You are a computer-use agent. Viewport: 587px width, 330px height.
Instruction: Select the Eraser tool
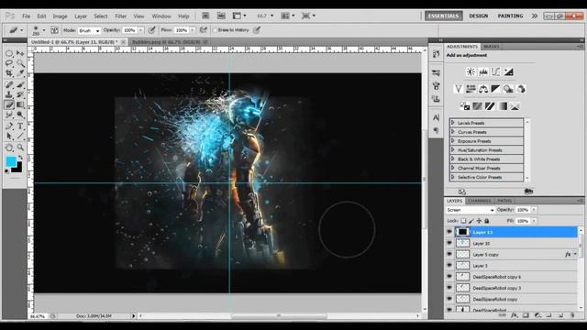point(9,104)
